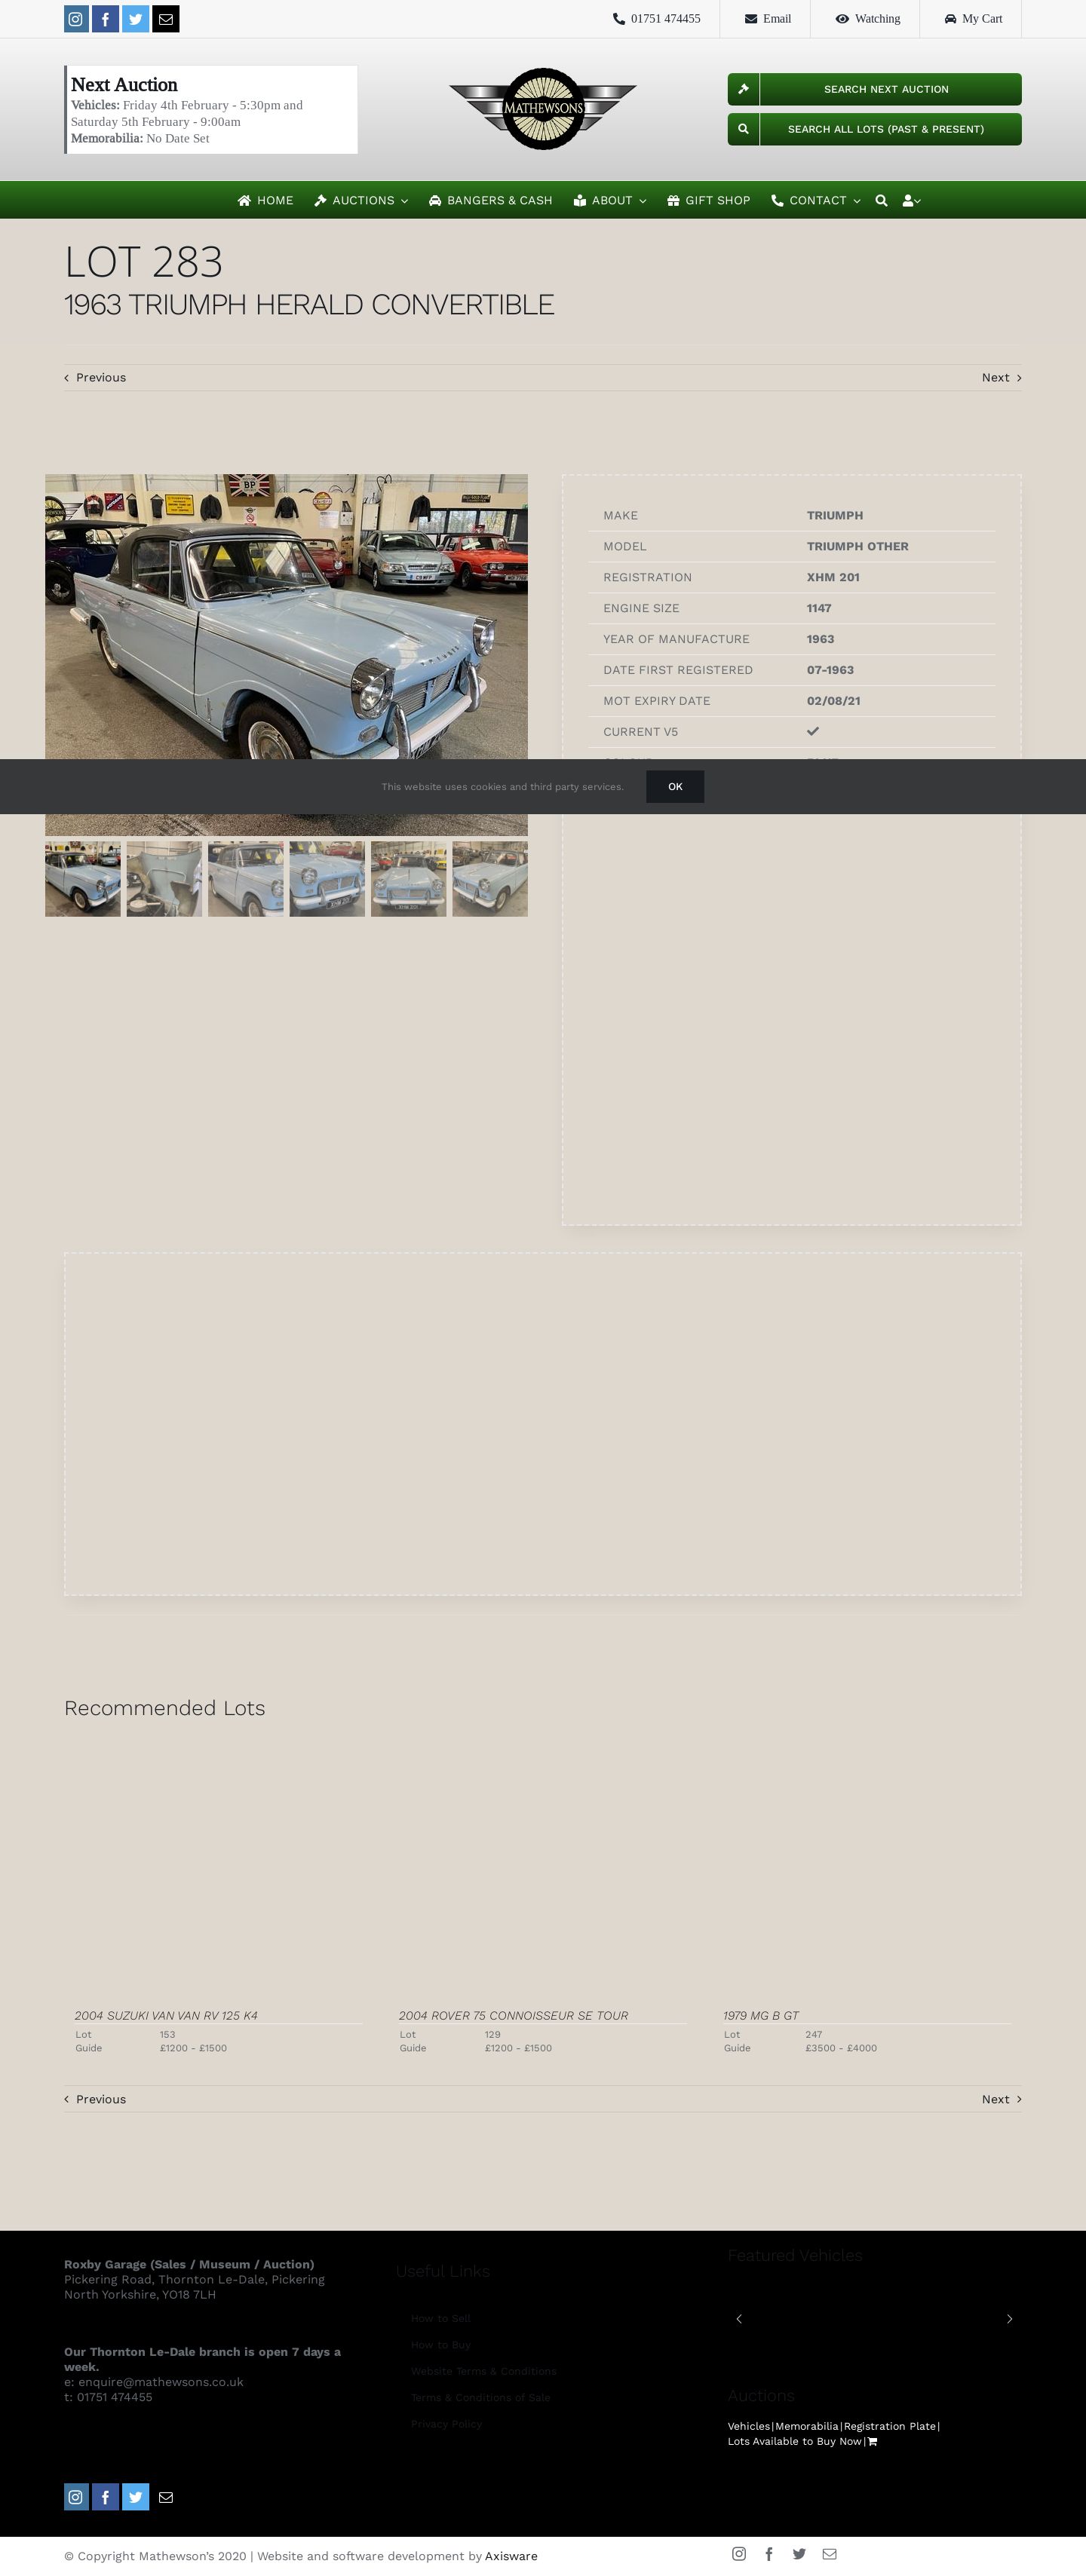
Task: Open footer Twitter square icon
Action: pyautogui.click(x=135, y=2497)
